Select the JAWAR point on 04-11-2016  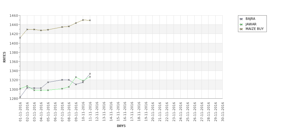(x=41, y=90)
